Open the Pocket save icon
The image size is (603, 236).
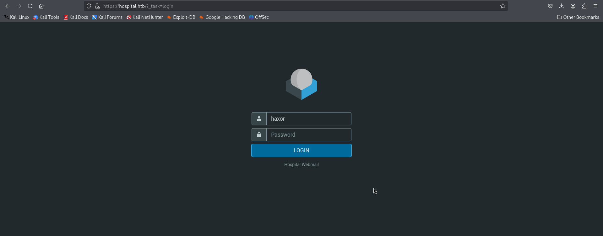[x=550, y=6]
